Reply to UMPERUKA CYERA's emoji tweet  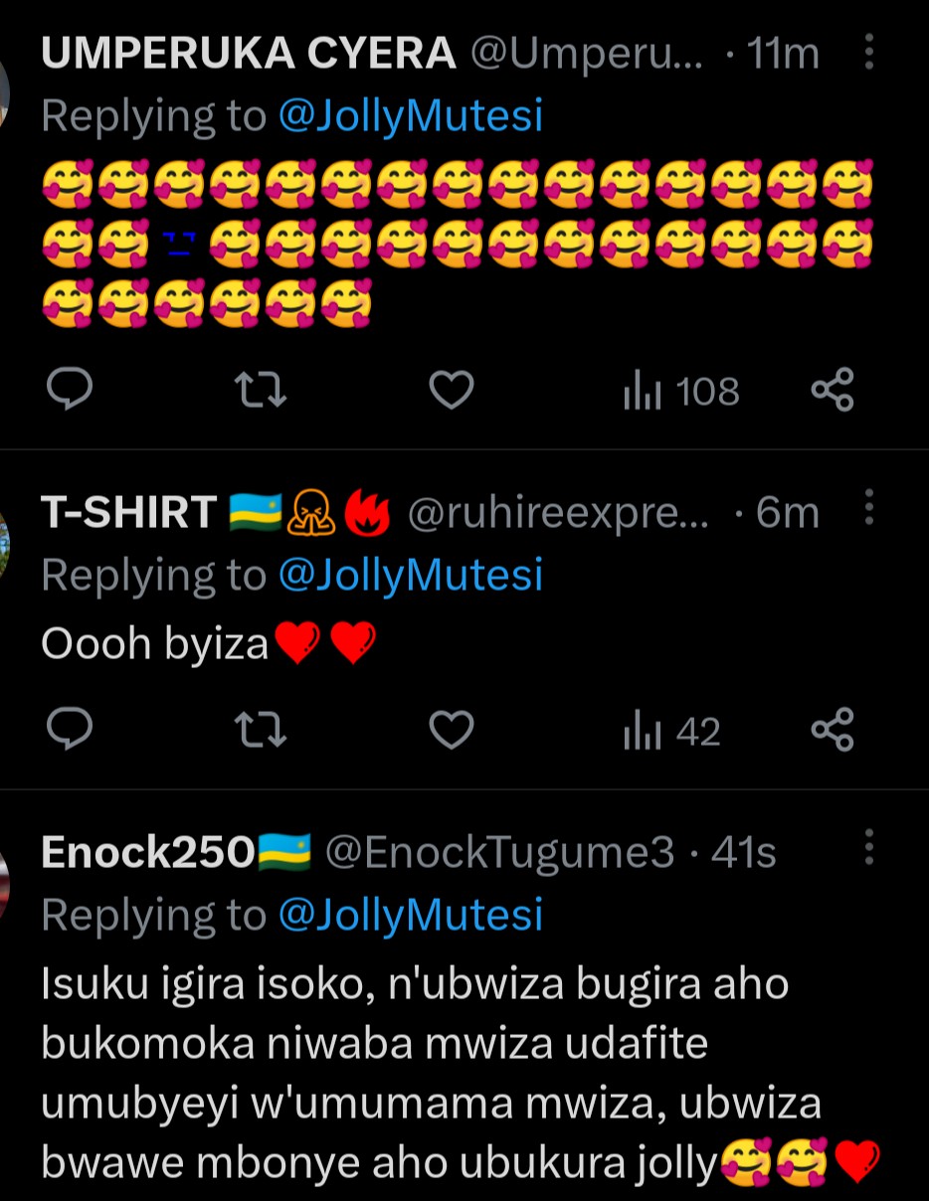pos(70,390)
